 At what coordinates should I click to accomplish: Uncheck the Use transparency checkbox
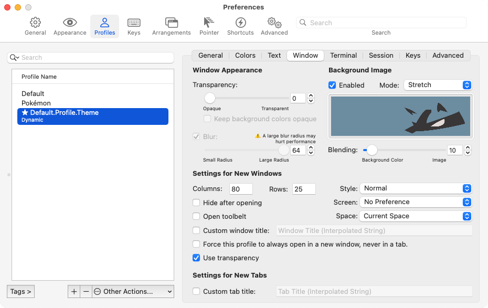tap(196, 258)
